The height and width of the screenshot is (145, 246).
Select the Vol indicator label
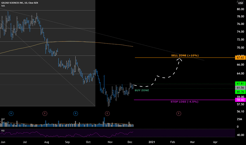(3, 119)
